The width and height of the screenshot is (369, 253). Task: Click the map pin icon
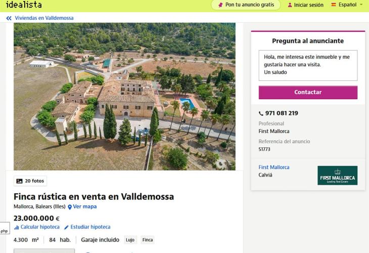point(70,207)
